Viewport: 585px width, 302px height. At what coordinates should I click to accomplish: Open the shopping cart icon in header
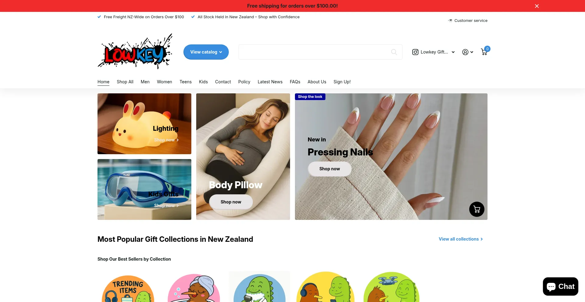[484, 52]
